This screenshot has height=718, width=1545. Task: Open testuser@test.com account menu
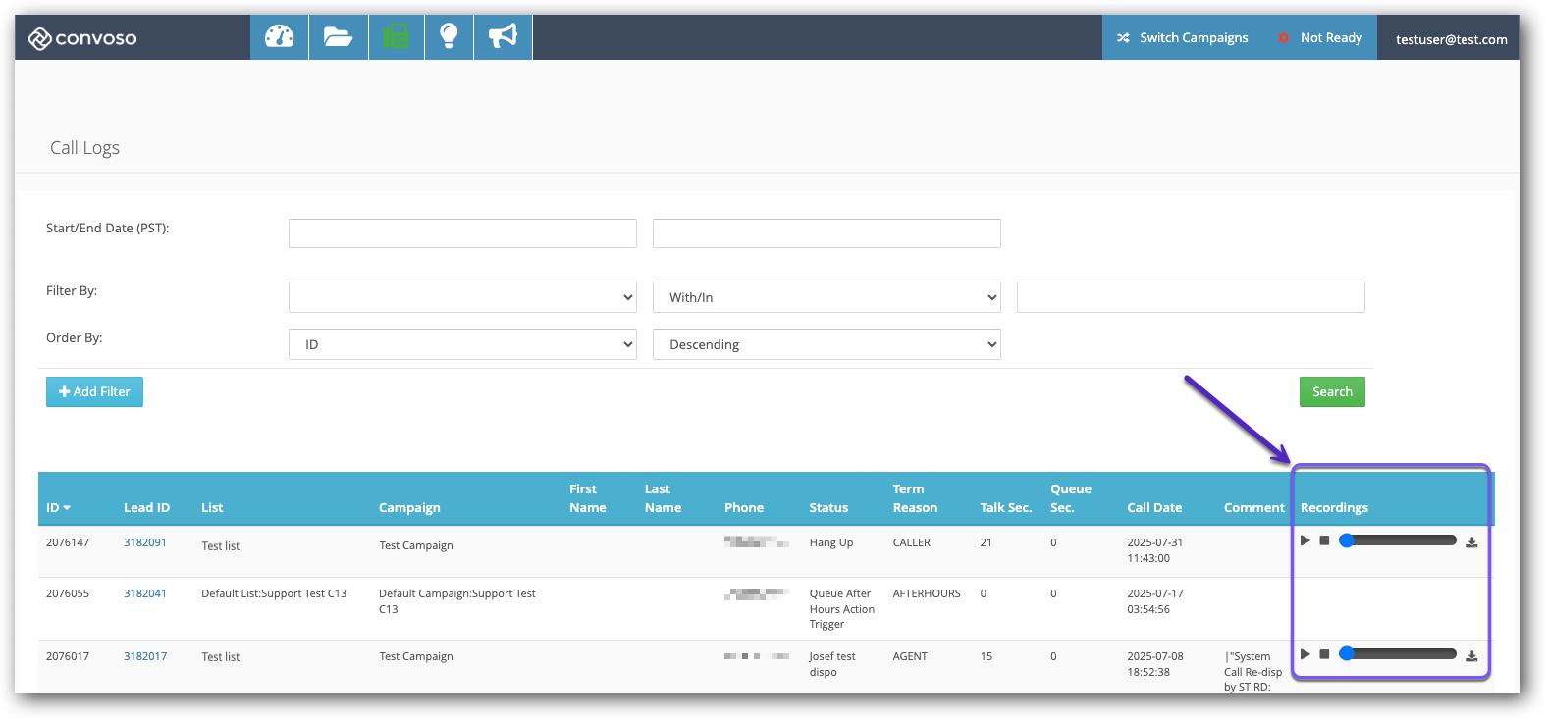[1451, 39]
